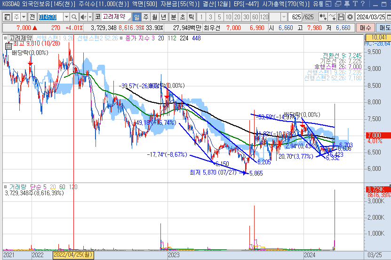Click the square marker before 거래량 legend
The image size is (391, 260).
6,187
